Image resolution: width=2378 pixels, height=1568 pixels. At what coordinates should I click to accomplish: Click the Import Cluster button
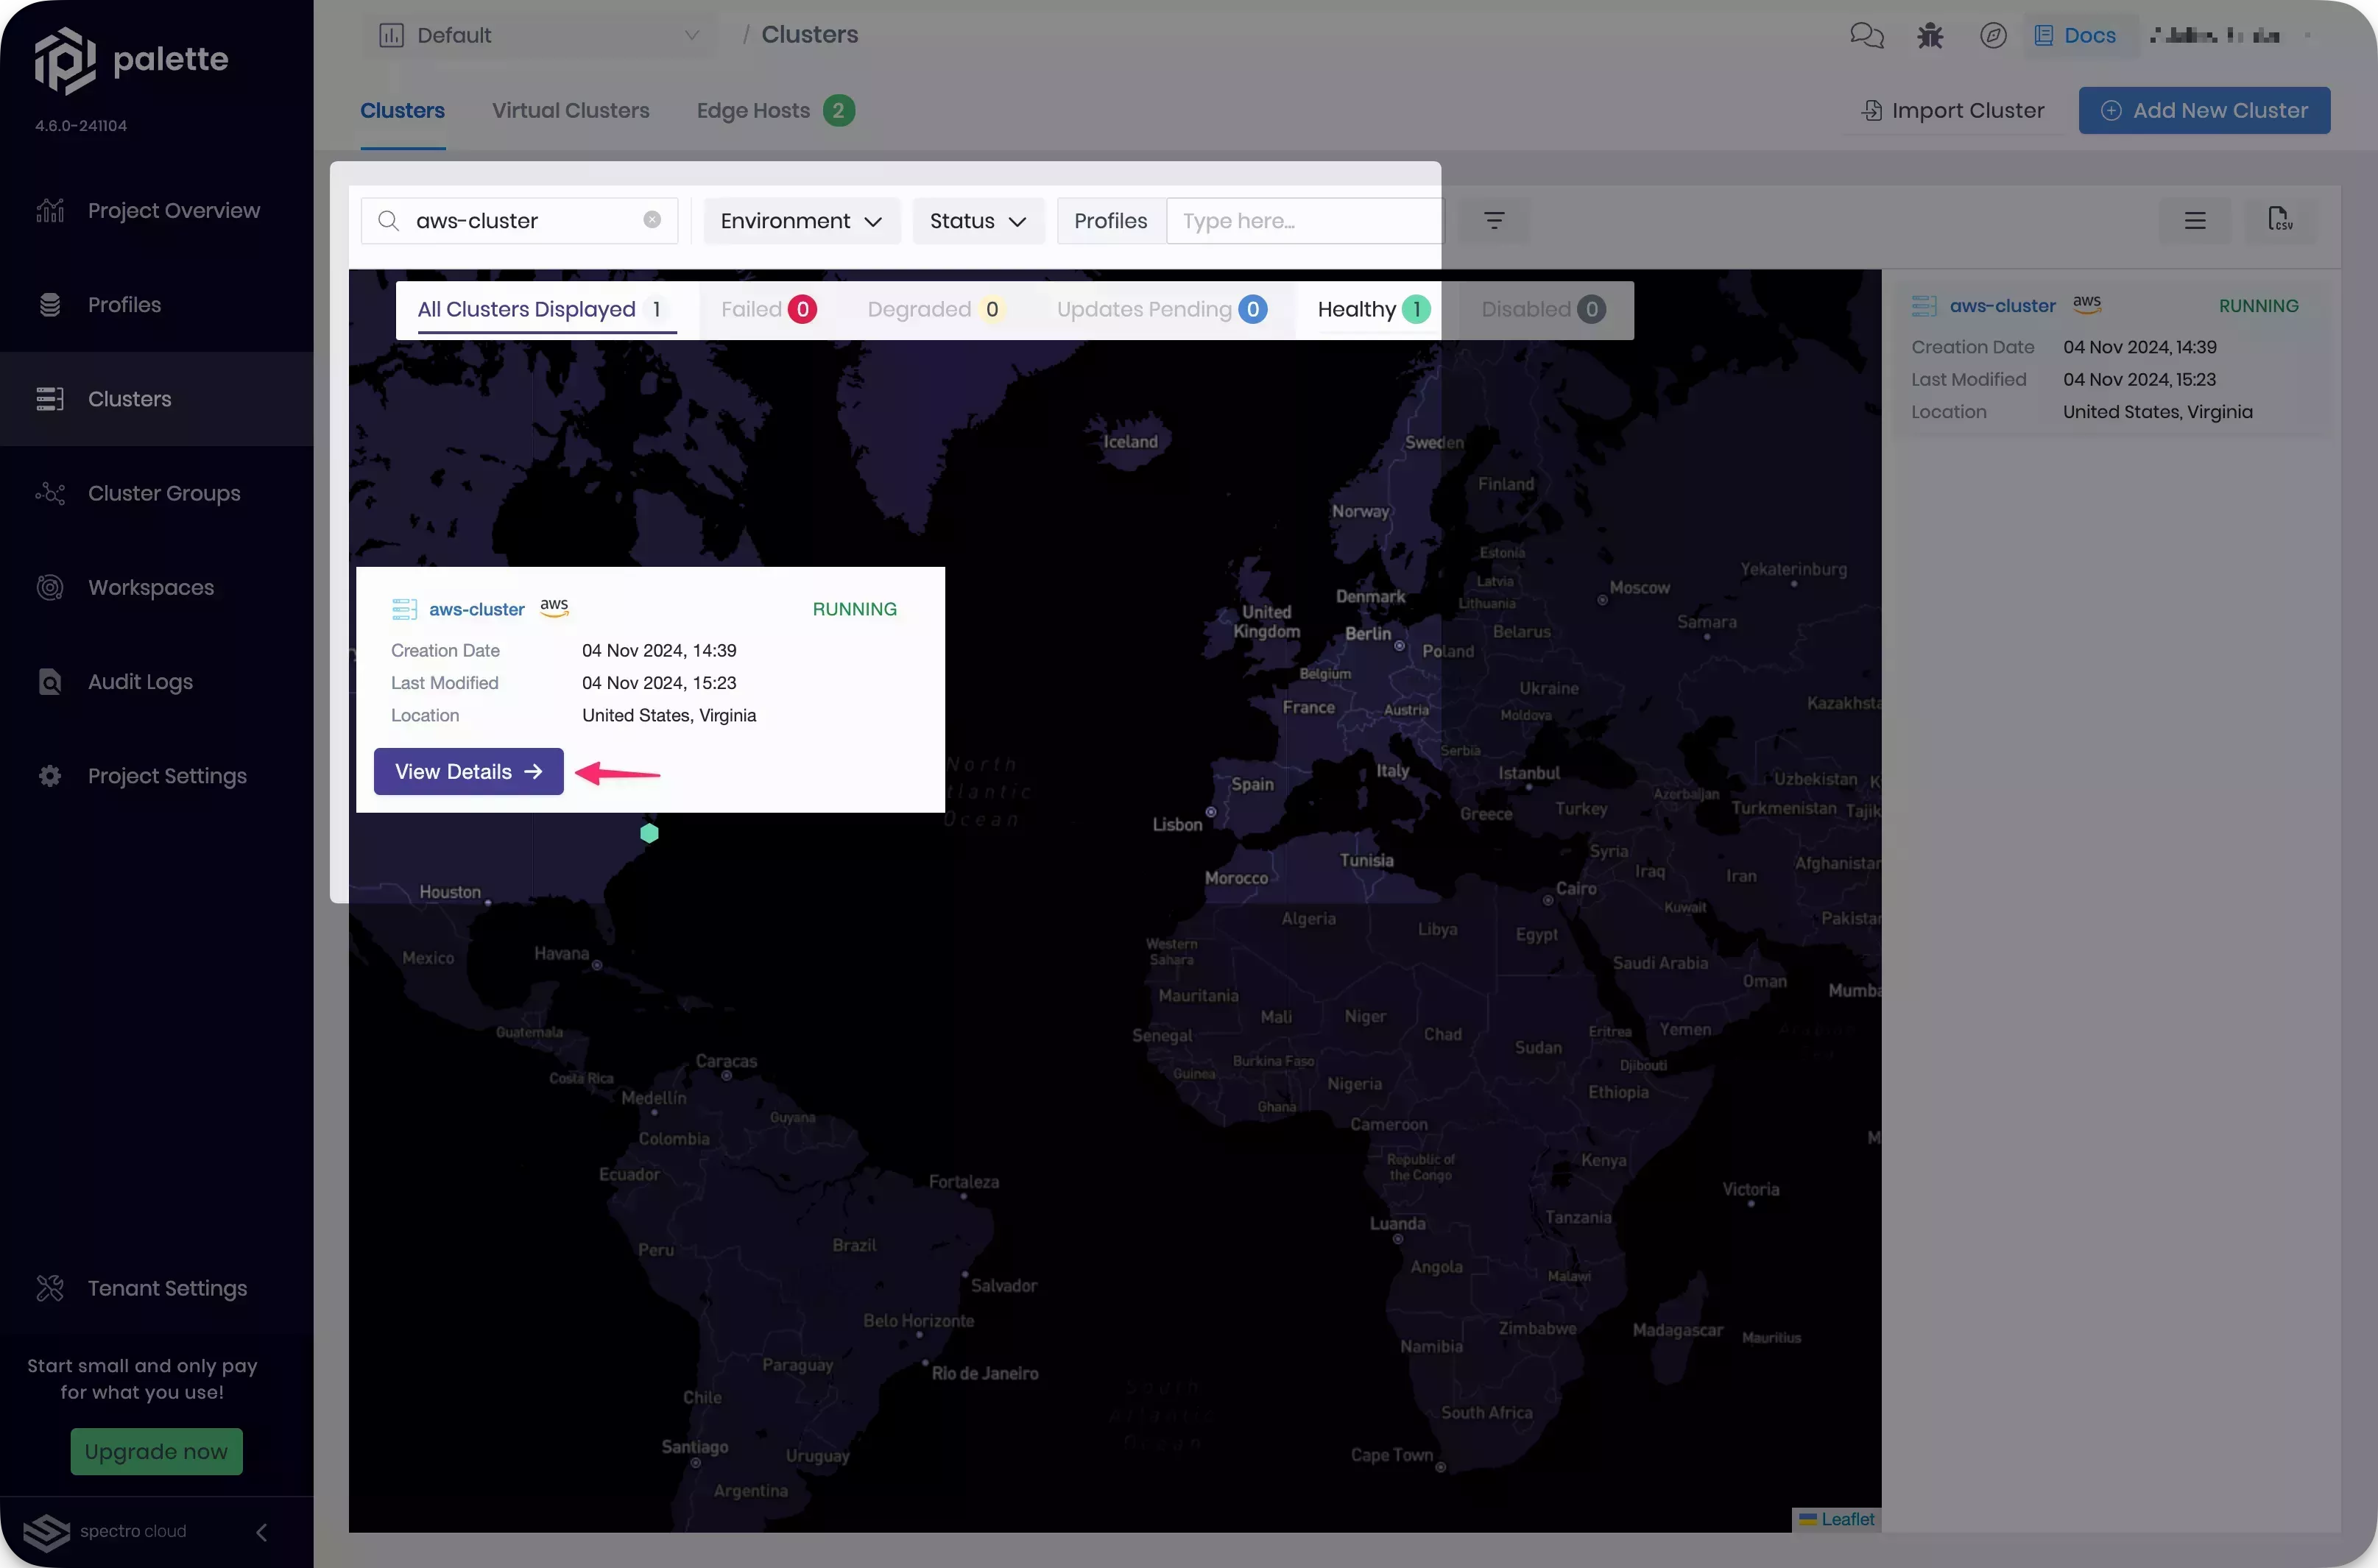pos(1952,110)
